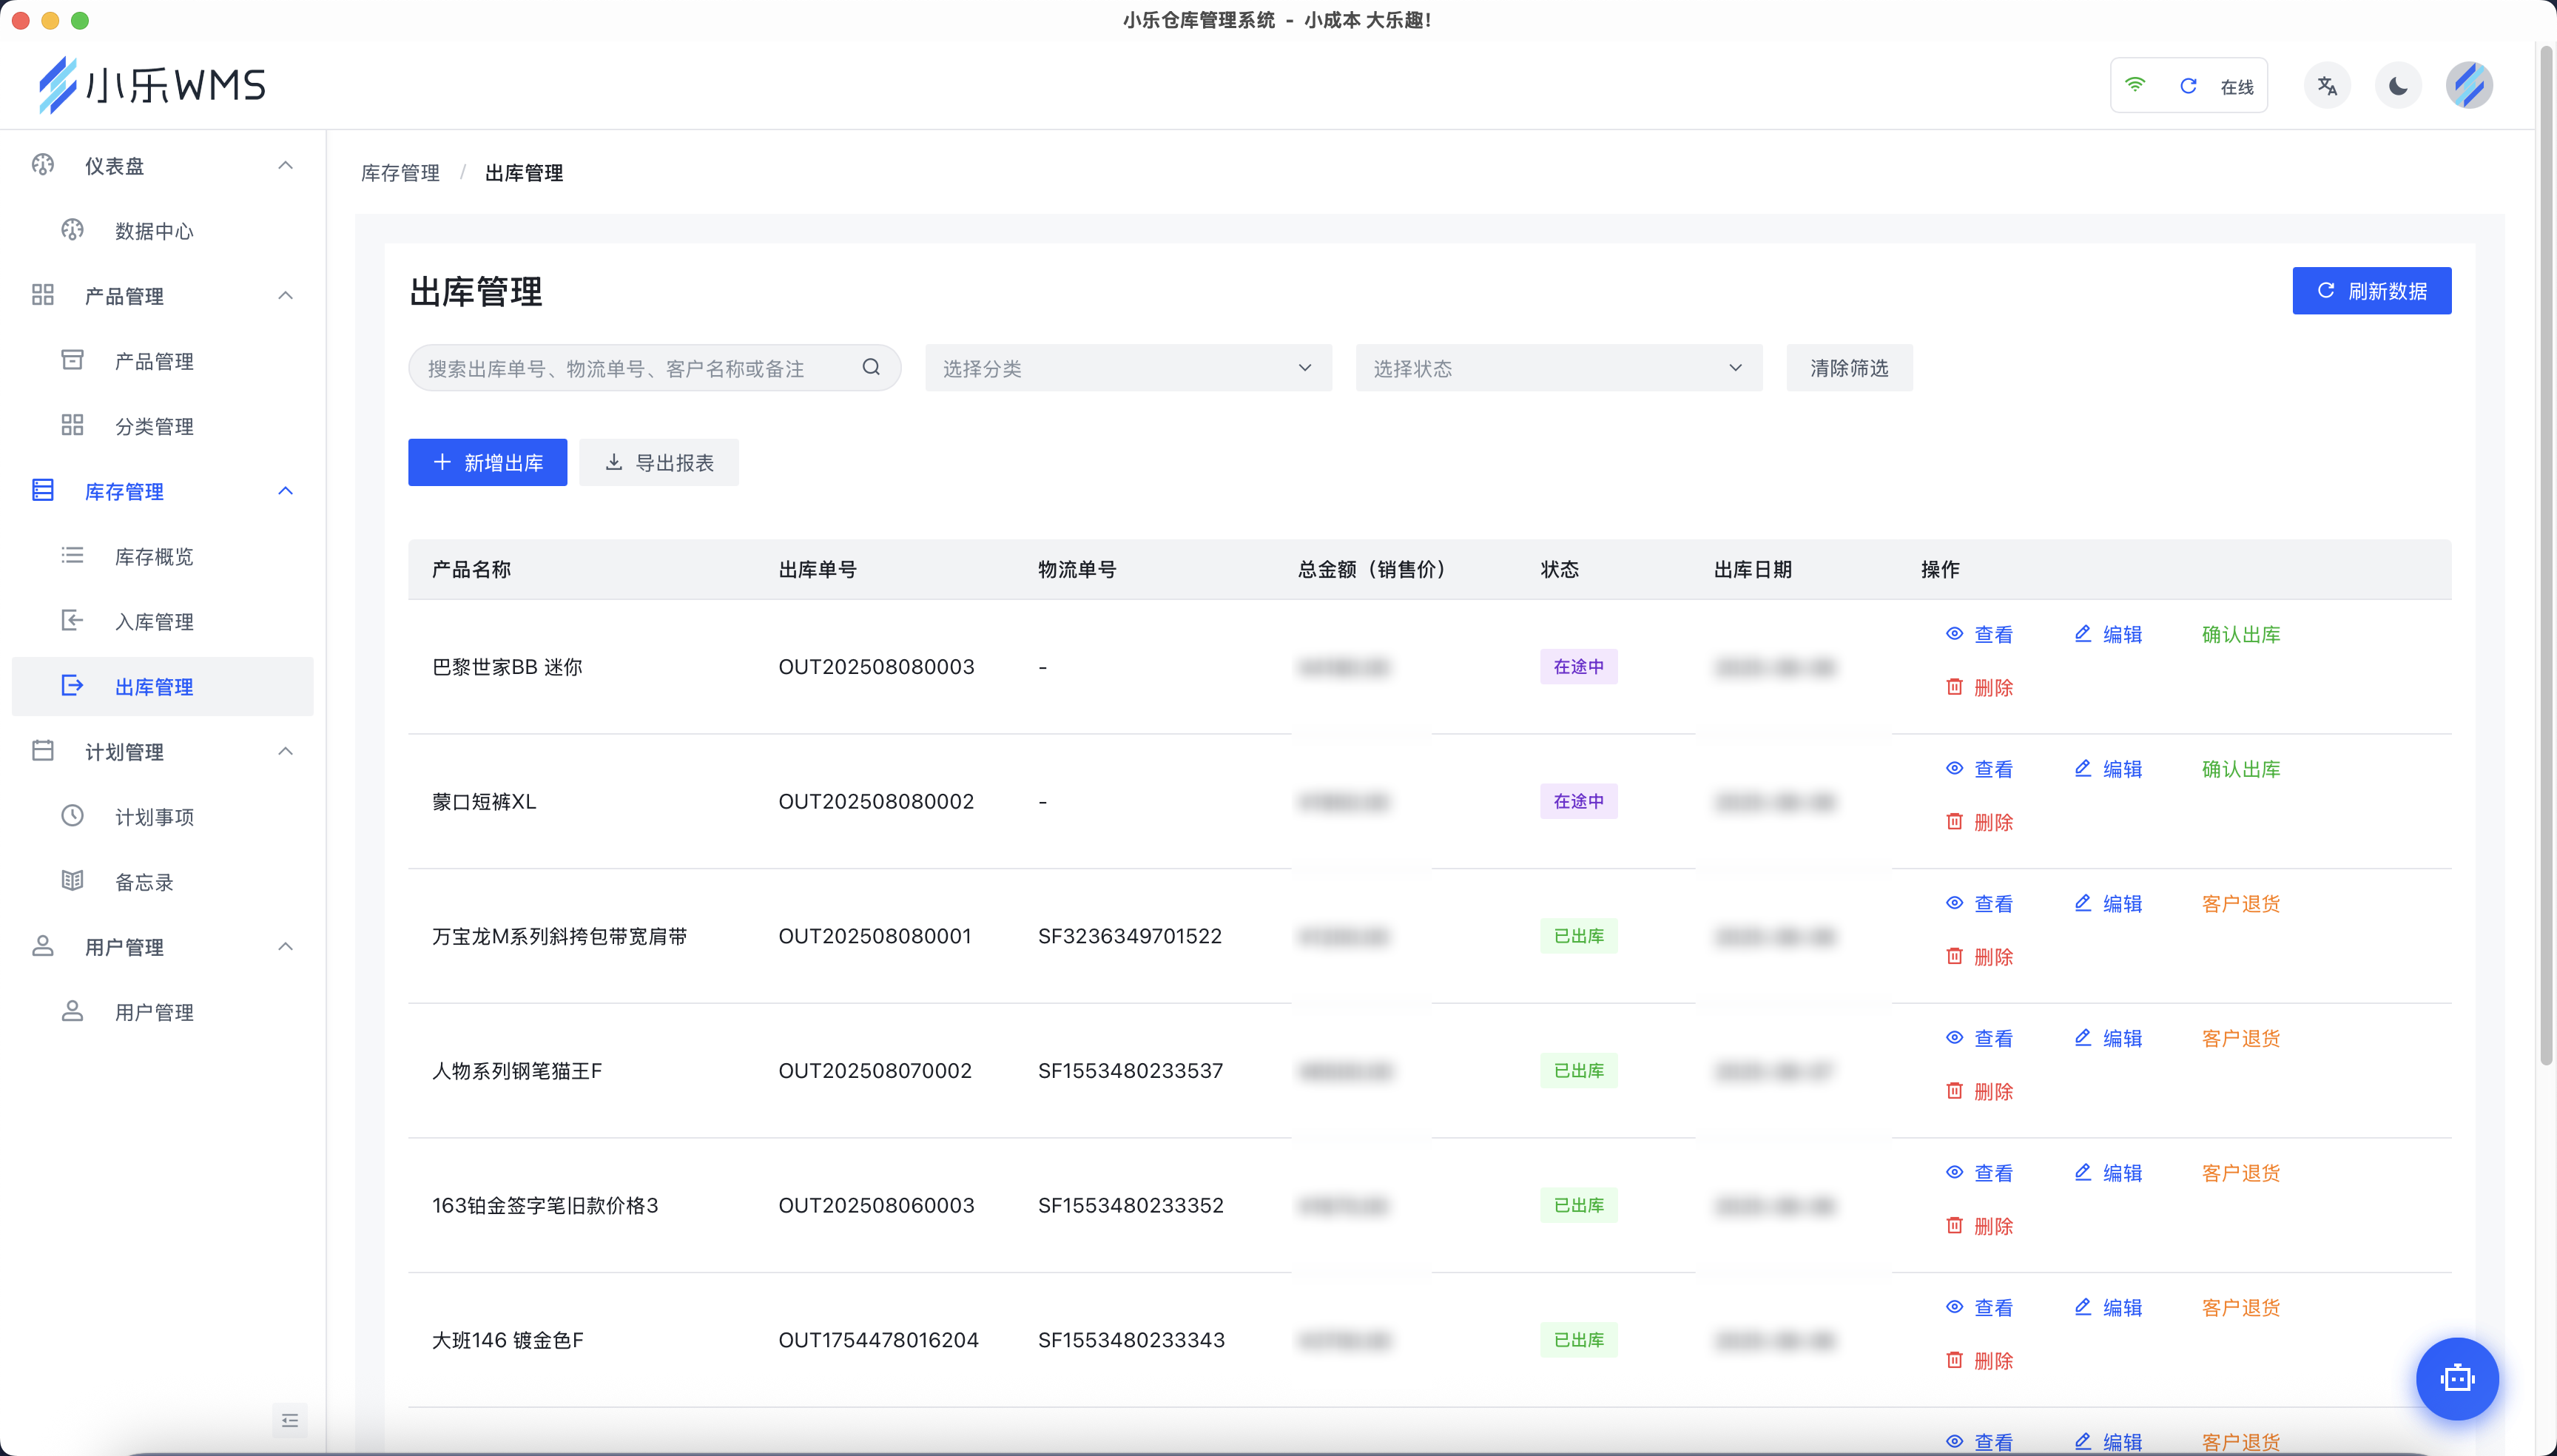
Task: Go to 库存概览 menu item
Action: pyautogui.click(x=154, y=557)
